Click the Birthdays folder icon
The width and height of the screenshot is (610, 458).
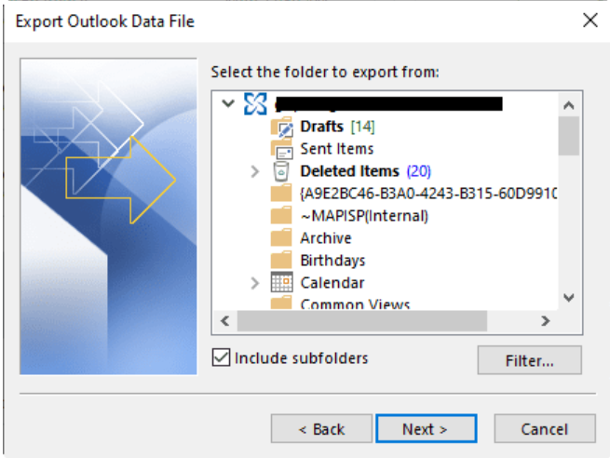tap(281, 261)
